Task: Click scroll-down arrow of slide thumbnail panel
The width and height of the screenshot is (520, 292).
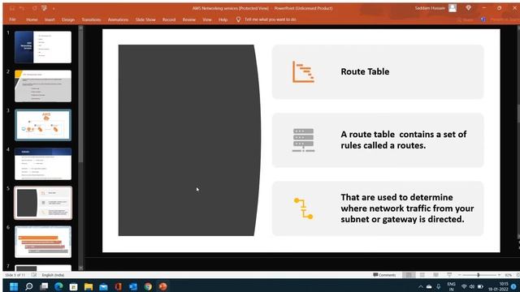Action: point(80,268)
